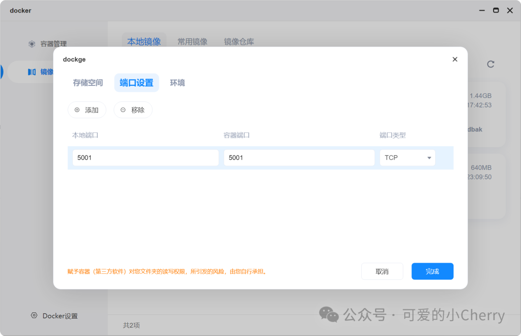Open the 环境 tab
The width and height of the screenshot is (521, 336).
click(x=178, y=83)
